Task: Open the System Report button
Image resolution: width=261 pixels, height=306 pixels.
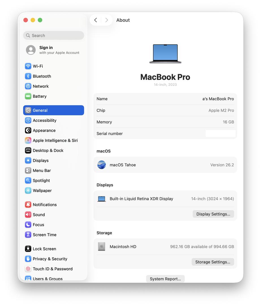Action: (x=165, y=279)
